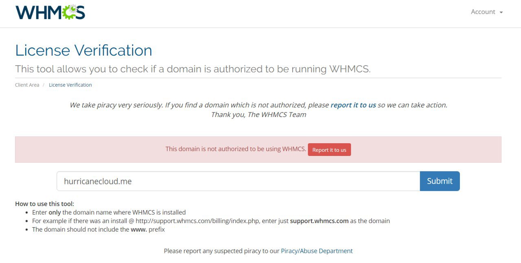
Task: Click the "How to use this tool" heading
Action: pos(44,204)
